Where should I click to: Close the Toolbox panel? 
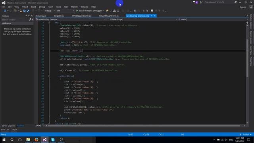32,16
